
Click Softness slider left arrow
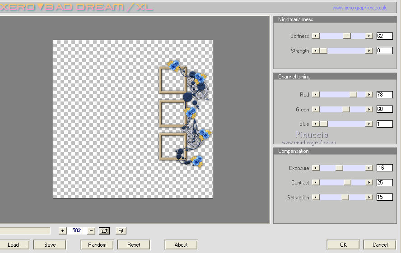click(x=316, y=36)
